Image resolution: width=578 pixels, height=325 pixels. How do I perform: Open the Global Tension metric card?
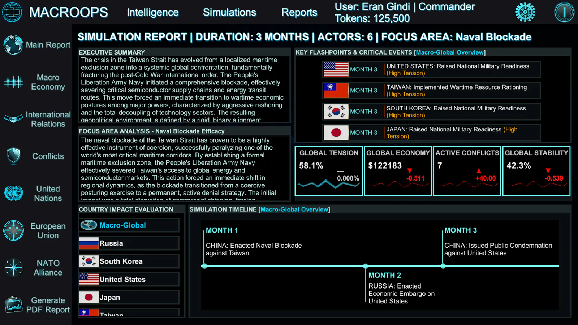pyautogui.click(x=329, y=171)
